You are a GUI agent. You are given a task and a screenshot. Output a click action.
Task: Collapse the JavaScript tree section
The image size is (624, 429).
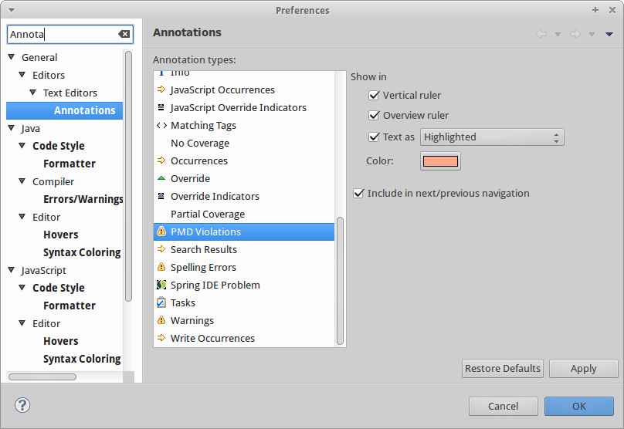point(12,270)
